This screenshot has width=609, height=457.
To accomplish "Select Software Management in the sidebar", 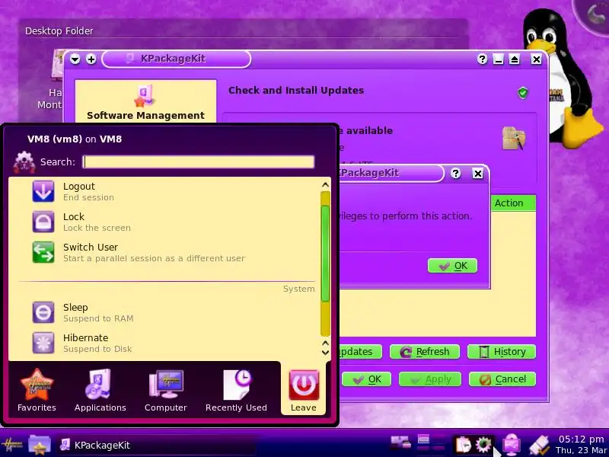I will (145, 102).
